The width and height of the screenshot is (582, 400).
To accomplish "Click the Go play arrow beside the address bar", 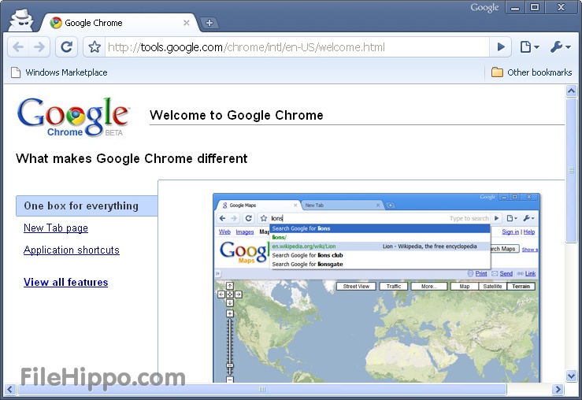I will (501, 47).
